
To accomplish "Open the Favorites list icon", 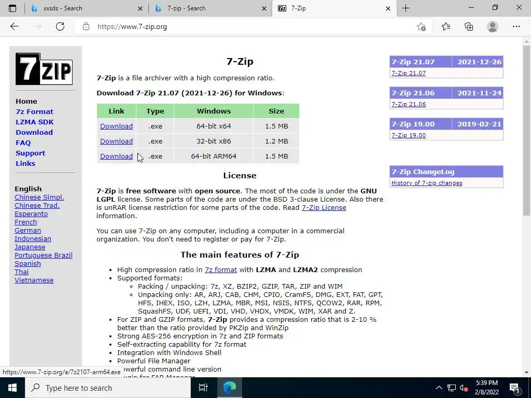I will tap(446, 26).
